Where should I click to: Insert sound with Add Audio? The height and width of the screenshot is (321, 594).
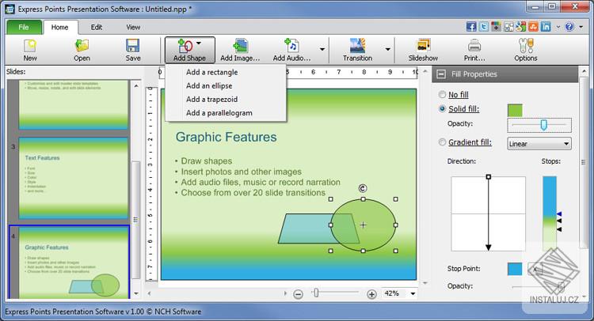pyautogui.click(x=291, y=51)
